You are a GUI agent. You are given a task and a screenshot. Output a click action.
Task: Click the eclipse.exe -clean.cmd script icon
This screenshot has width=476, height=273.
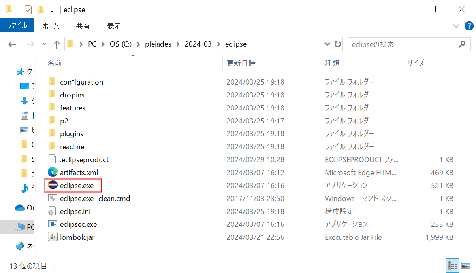tap(53, 198)
